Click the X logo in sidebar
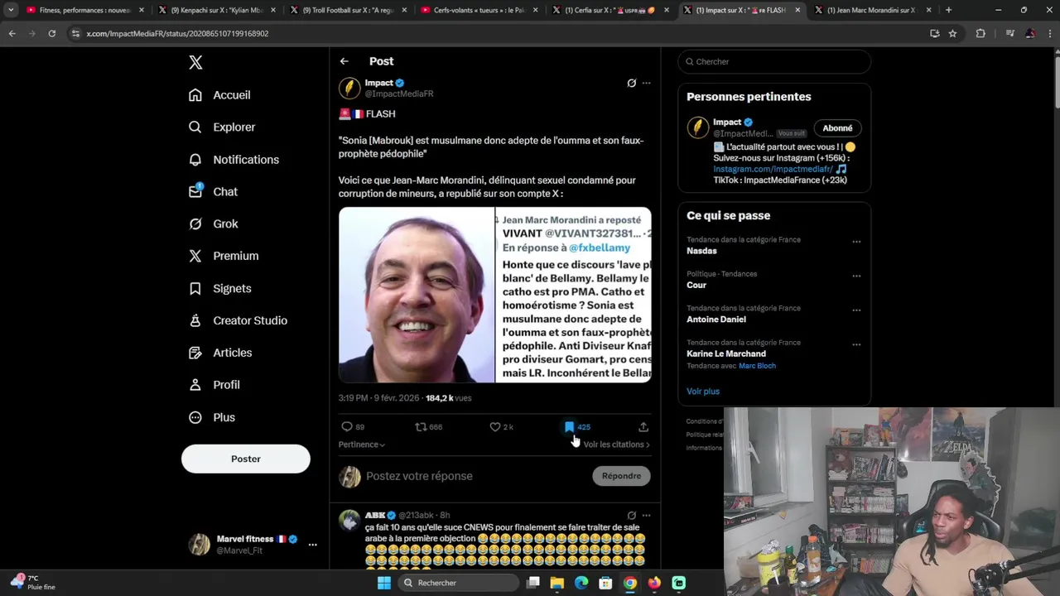This screenshot has height=596, width=1060. click(195, 62)
